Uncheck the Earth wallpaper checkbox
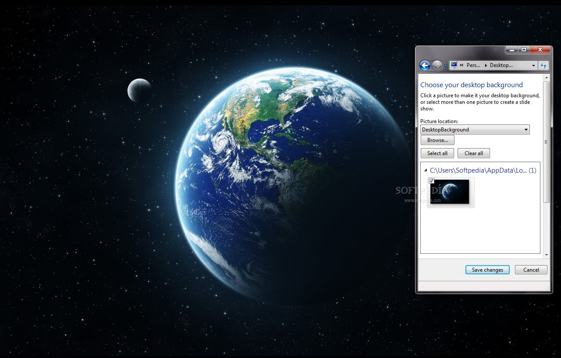This screenshot has width=561, height=358. tap(431, 181)
